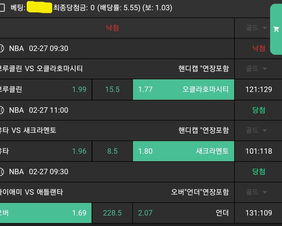The width and height of the screenshot is (282, 226).
Task: Expand the 골드 dropdown for 유타 VS 새크라멘토
Action: (x=256, y=131)
